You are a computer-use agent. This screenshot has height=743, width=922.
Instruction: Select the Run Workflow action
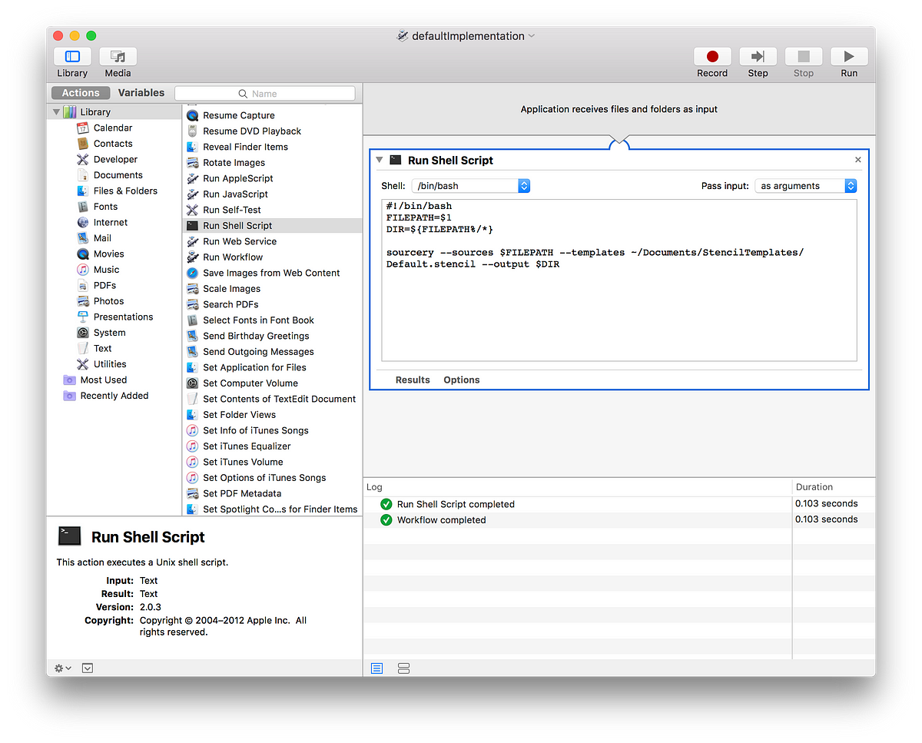[x=233, y=257]
